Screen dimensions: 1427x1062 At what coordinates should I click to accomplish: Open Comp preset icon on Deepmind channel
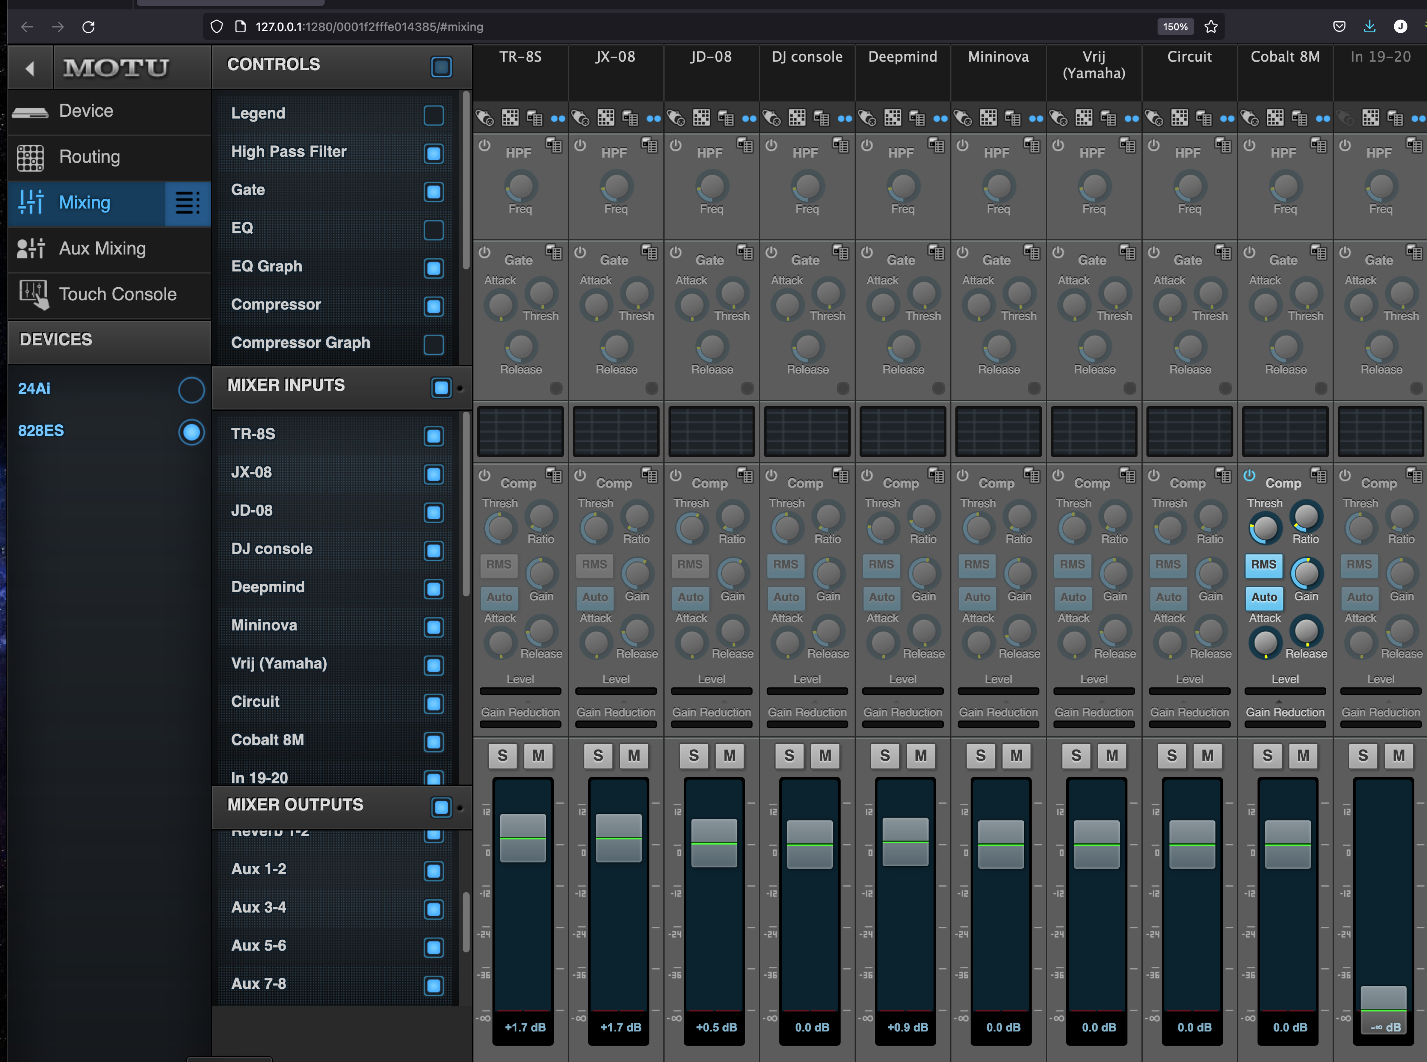coord(936,476)
